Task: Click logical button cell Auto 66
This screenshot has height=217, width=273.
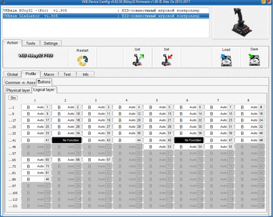Action: pos(67,160)
